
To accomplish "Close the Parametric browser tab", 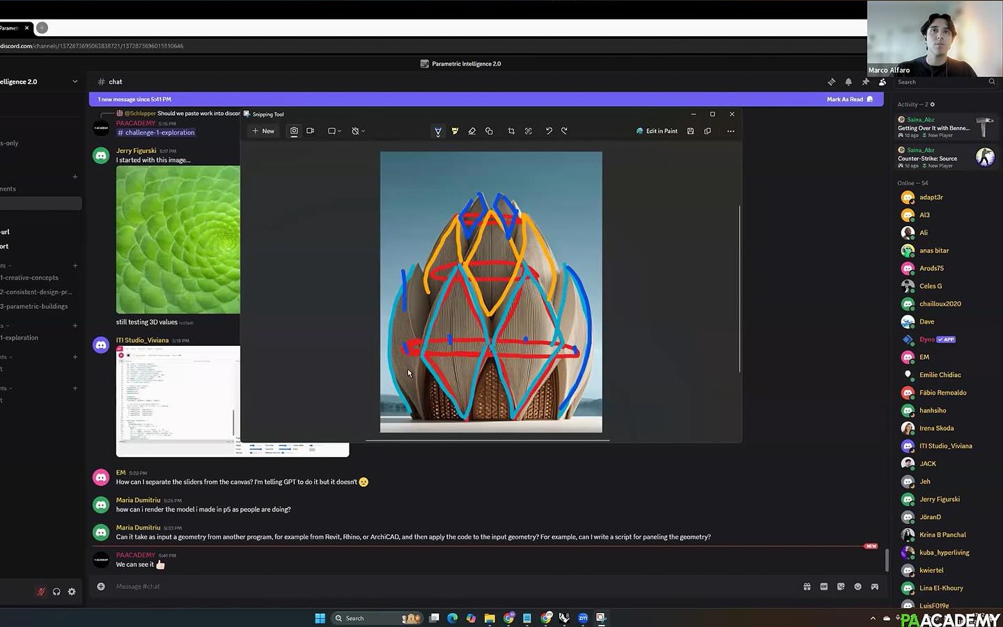I will point(27,28).
